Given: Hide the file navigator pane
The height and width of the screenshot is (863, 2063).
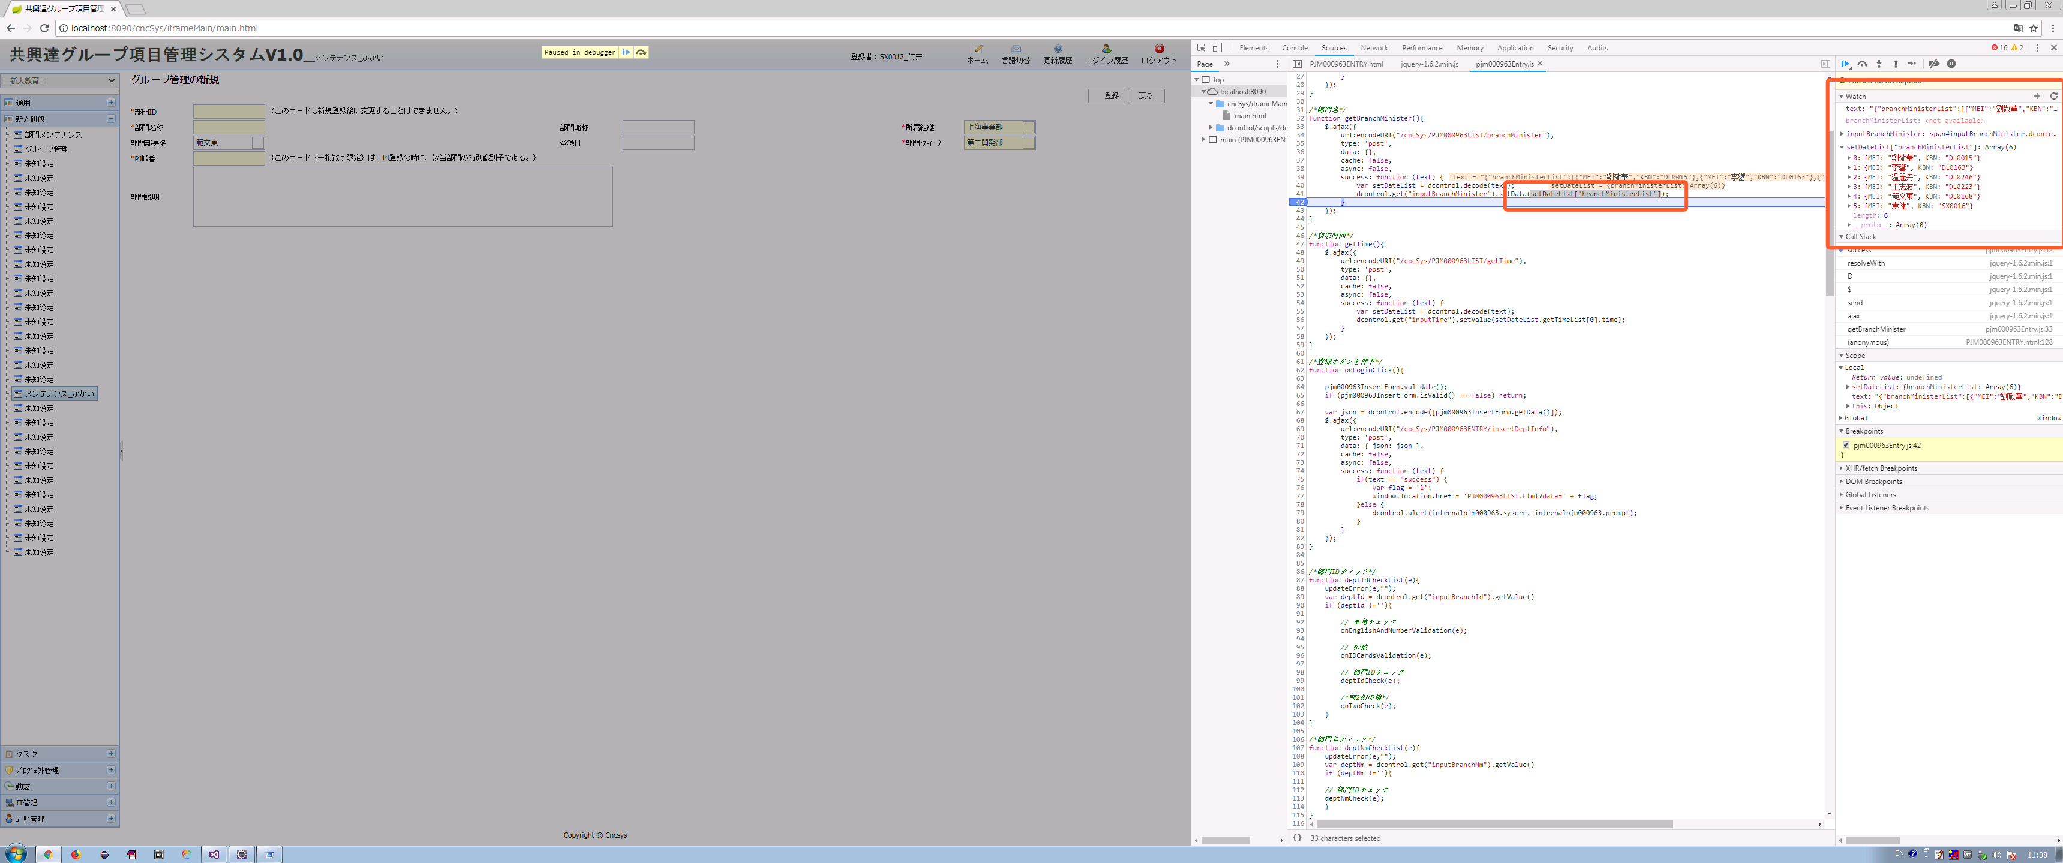Looking at the screenshot, I should (x=1296, y=64).
